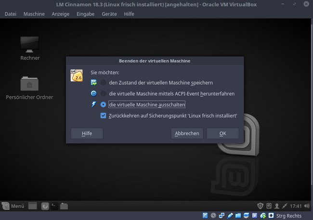This screenshot has width=313, height=220.
Task: Click the video capture status icon
Action: pos(255,216)
